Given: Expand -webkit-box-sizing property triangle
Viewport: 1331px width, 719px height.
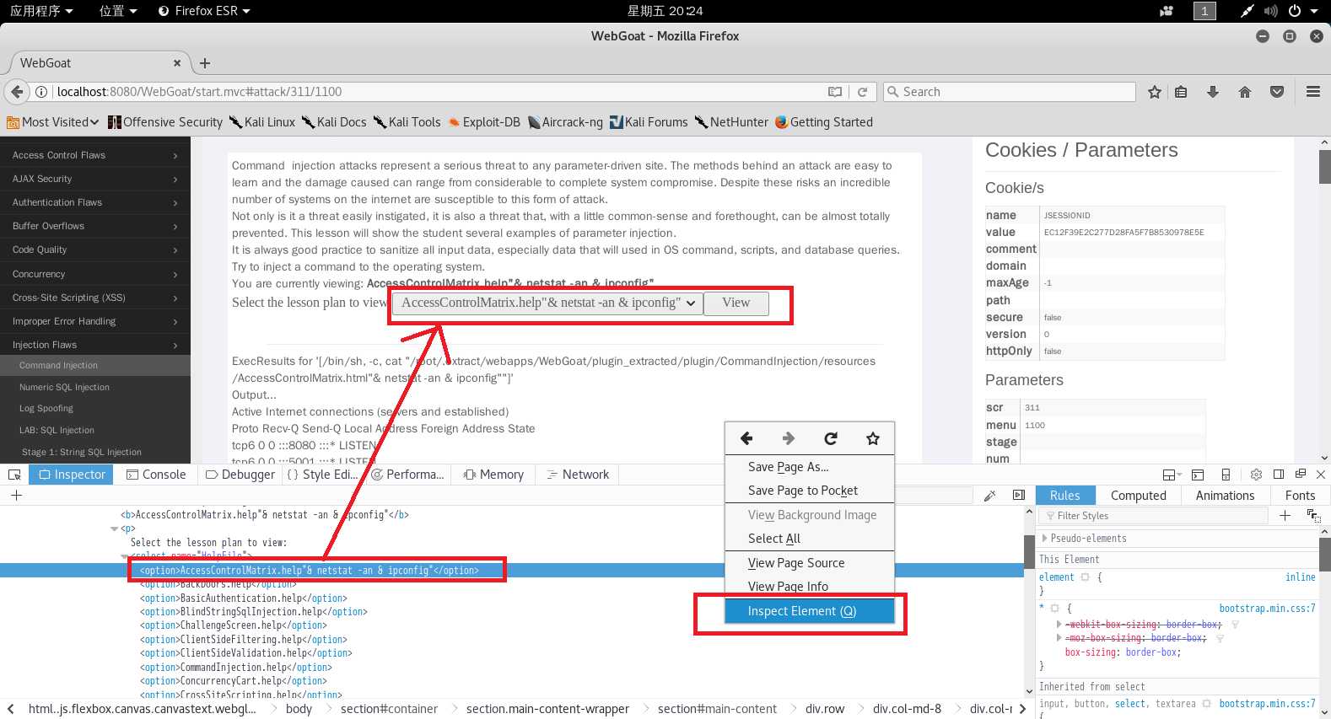Looking at the screenshot, I should click(1059, 625).
